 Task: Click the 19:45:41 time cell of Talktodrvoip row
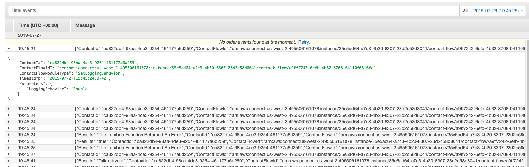[x=27, y=161]
